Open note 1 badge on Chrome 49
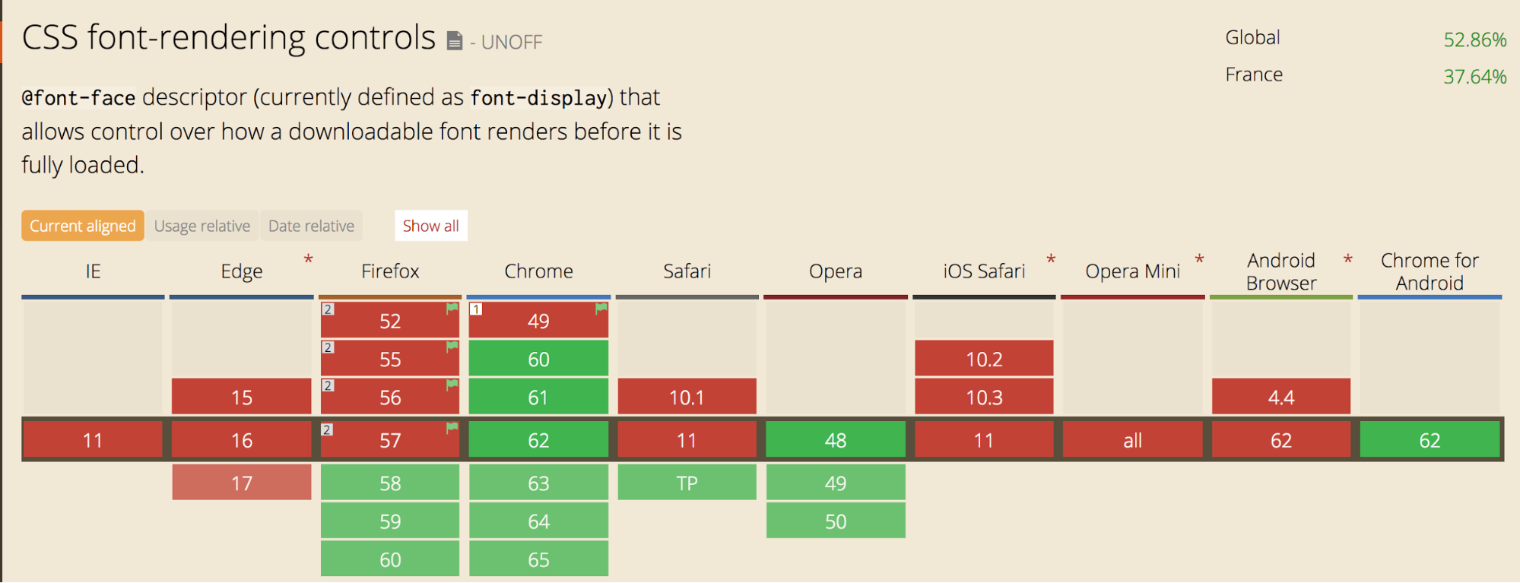The image size is (1520, 583). pos(475,308)
